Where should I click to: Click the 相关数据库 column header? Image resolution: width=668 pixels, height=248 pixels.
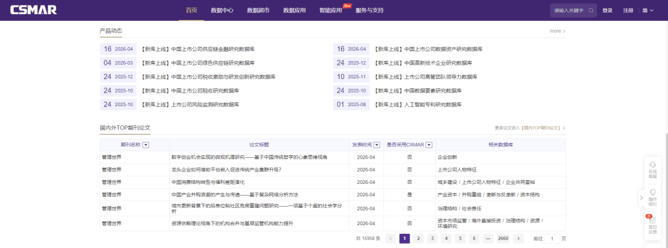tap(500, 145)
